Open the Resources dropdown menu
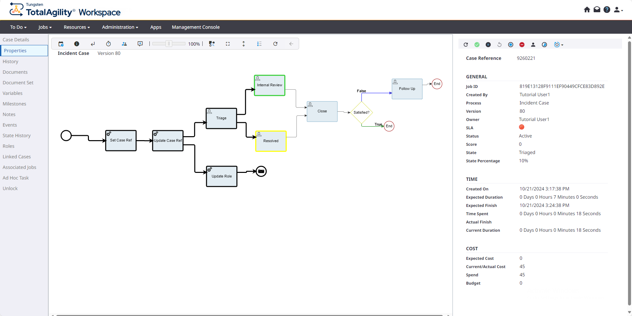The image size is (632, 316). point(77,27)
